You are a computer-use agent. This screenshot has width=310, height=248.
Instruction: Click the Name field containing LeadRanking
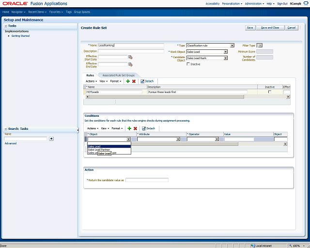pyautogui.click(x=131, y=45)
